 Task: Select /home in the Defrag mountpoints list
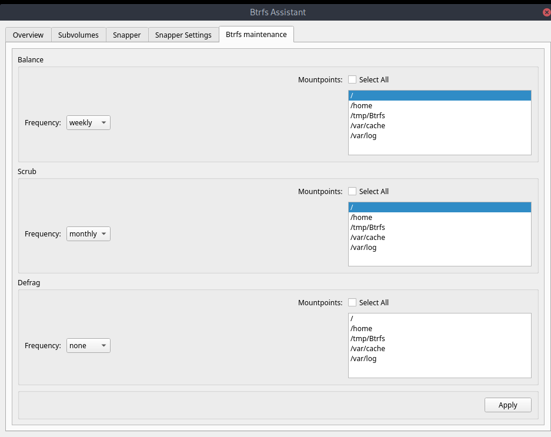pos(440,328)
